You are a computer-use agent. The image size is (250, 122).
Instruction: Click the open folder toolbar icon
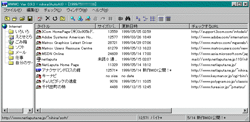point(22,19)
